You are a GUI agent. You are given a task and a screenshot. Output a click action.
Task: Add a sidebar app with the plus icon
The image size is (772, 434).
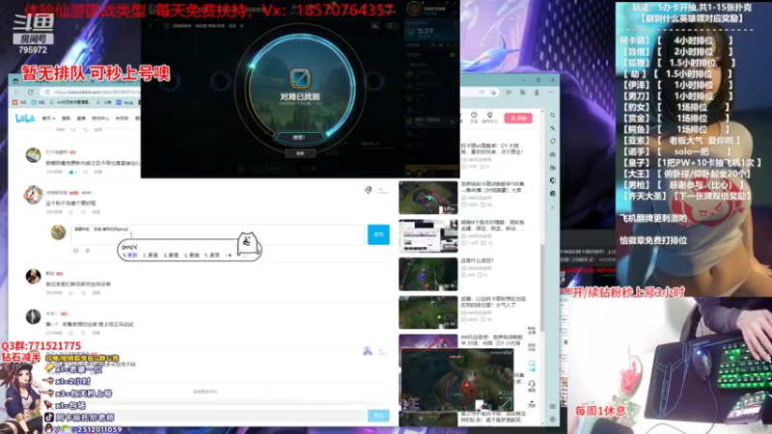tap(552, 207)
